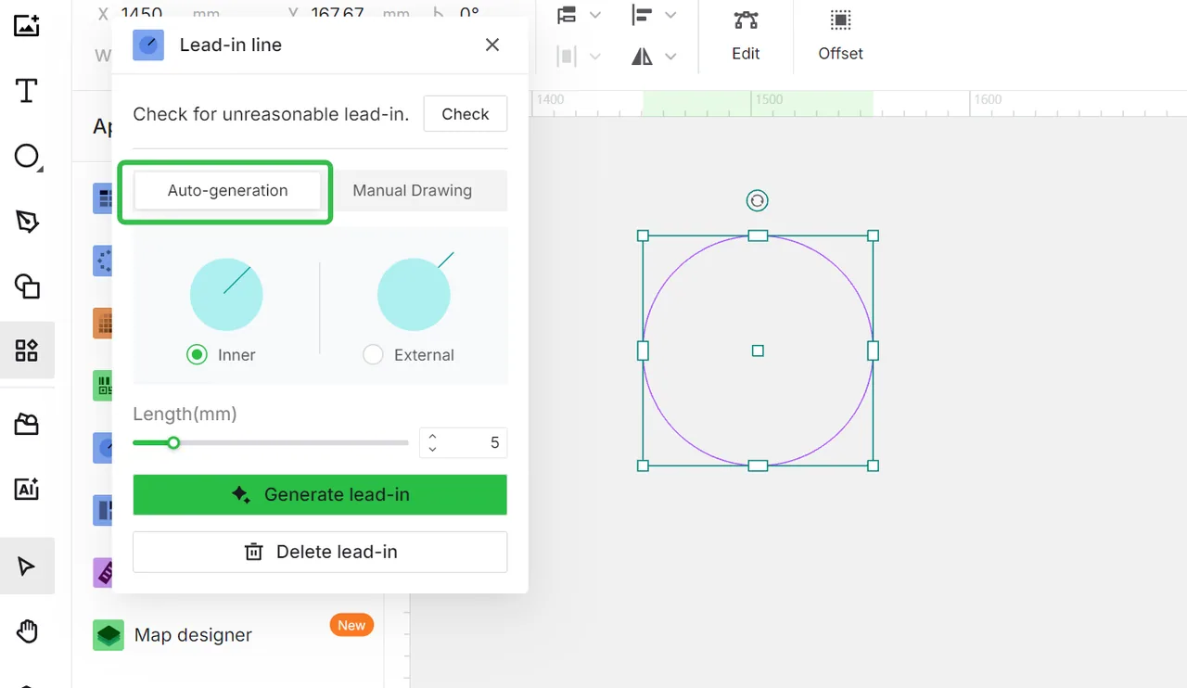Expand the layer arrange dropdown arrow
Viewport: 1187px width, 688px height.
point(595,15)
